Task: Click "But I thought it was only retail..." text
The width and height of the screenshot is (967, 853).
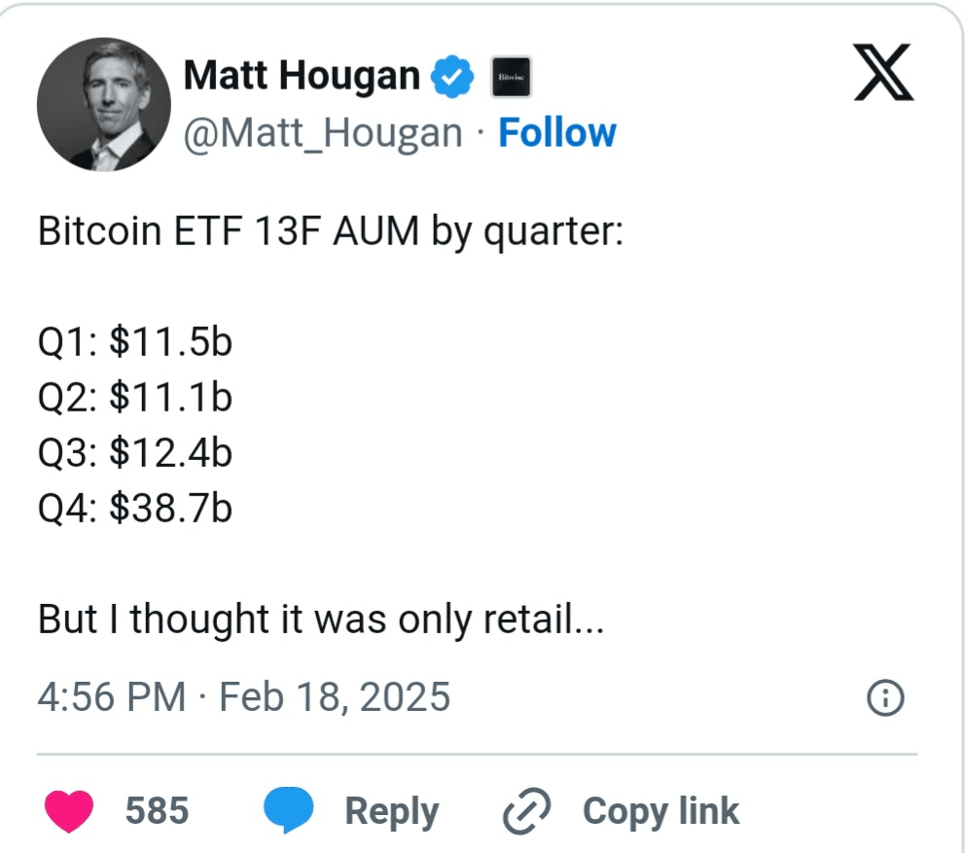Action: [x=321, y=620]
